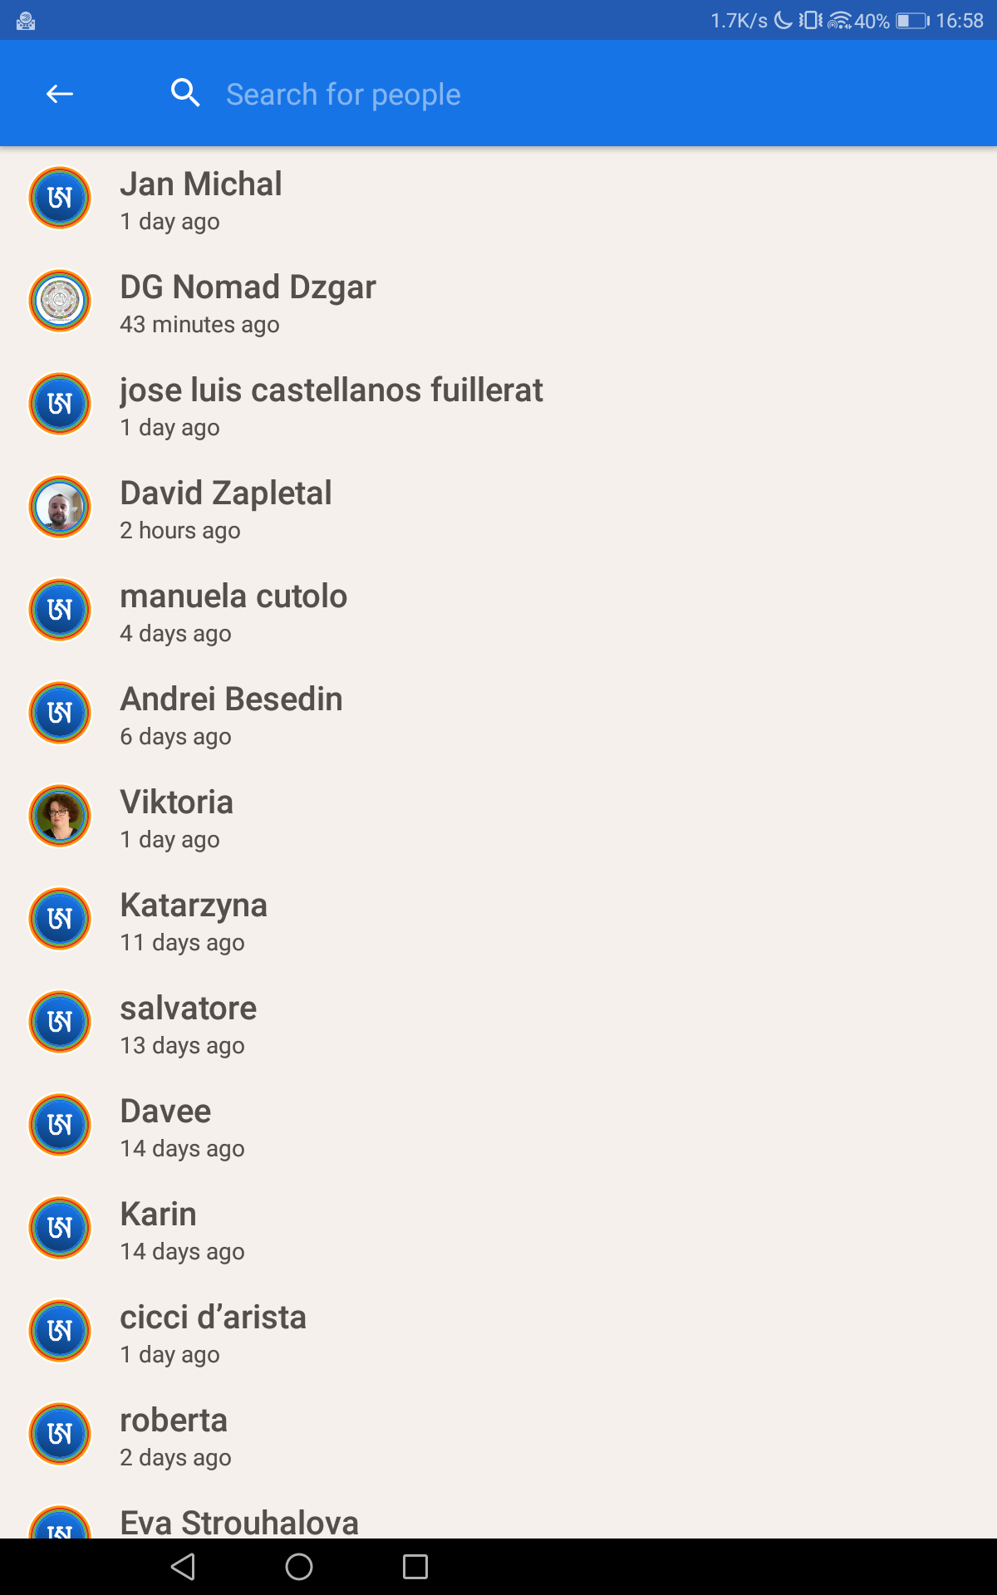Image resolution: width=997 pixels, height=1595 pixels.
Task: Open the Davee contact entry
Action: (x=165, y=1126)
